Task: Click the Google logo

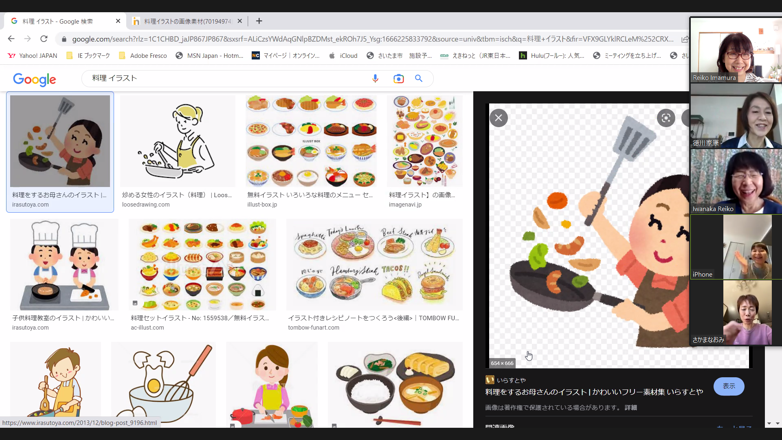Action: pyautogui.click(x=35, y=79)
